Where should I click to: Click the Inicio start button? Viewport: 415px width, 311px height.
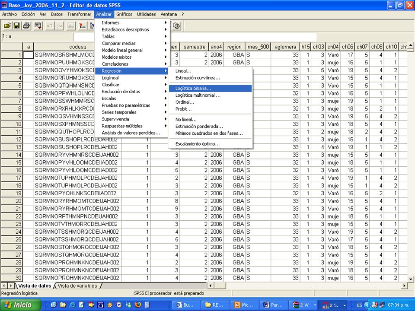pos(21,305)
